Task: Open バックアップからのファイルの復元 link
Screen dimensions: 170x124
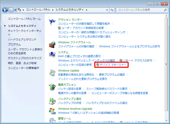Action: tap(107, 103)
